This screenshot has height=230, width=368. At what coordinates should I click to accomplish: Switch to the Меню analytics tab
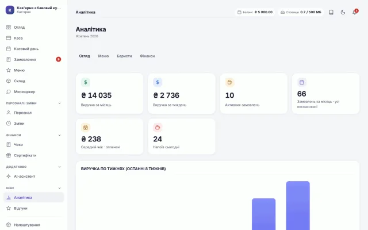[103, 56]
